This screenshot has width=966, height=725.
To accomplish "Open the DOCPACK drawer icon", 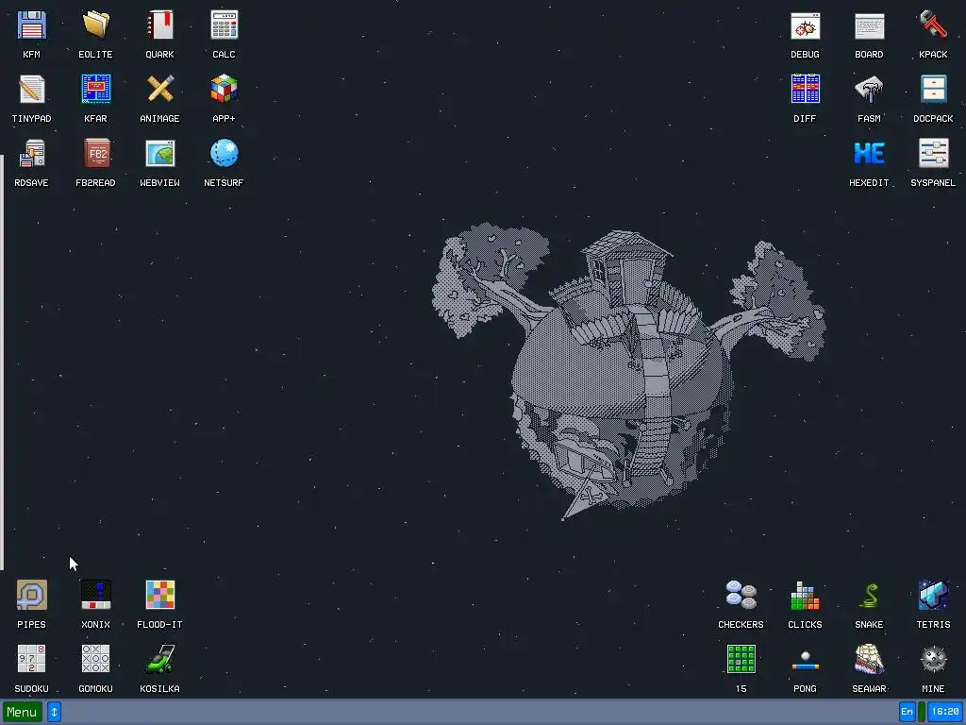I will (933, 90).
